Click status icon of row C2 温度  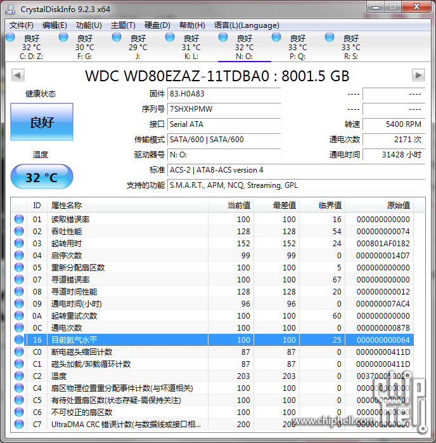(x=19, y=376)
